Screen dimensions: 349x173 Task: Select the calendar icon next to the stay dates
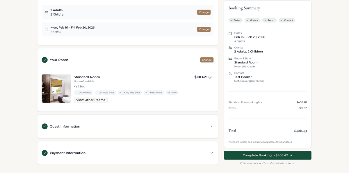pyautogui.click(x=46, y=29)
